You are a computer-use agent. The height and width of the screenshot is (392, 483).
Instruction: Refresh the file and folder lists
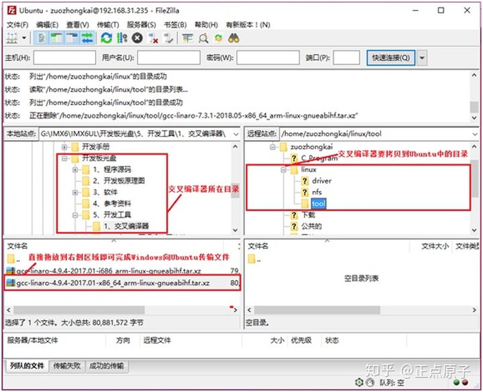(106, 38)
